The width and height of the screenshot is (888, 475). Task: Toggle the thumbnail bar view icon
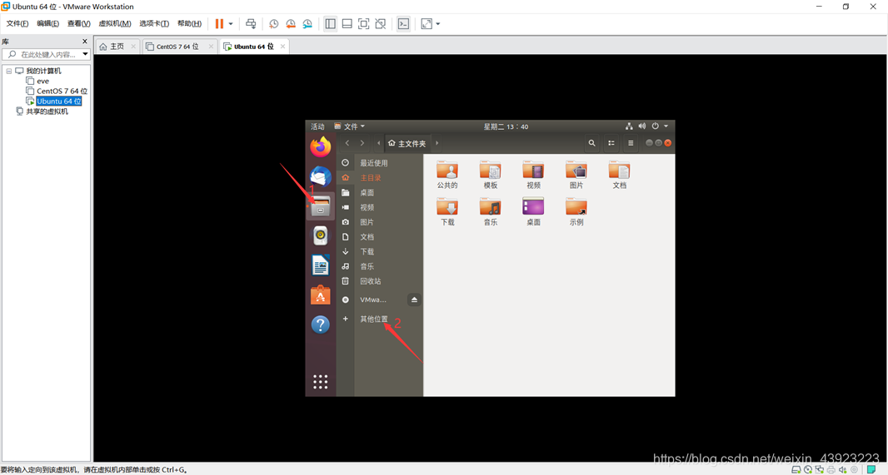click(x=347, y=24)
